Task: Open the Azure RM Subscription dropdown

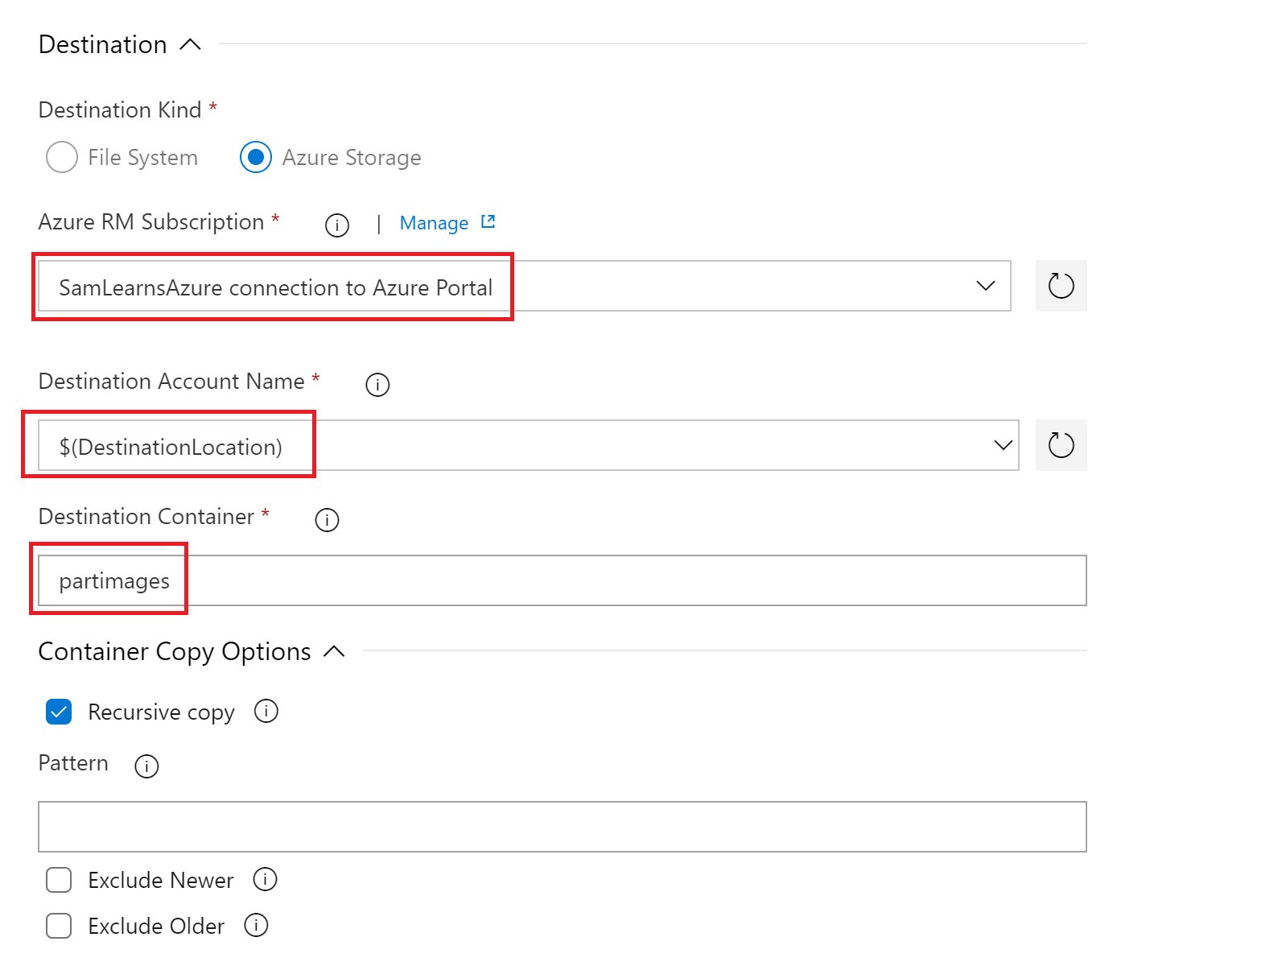Action: pyautogui.click(x=985, y=286)
